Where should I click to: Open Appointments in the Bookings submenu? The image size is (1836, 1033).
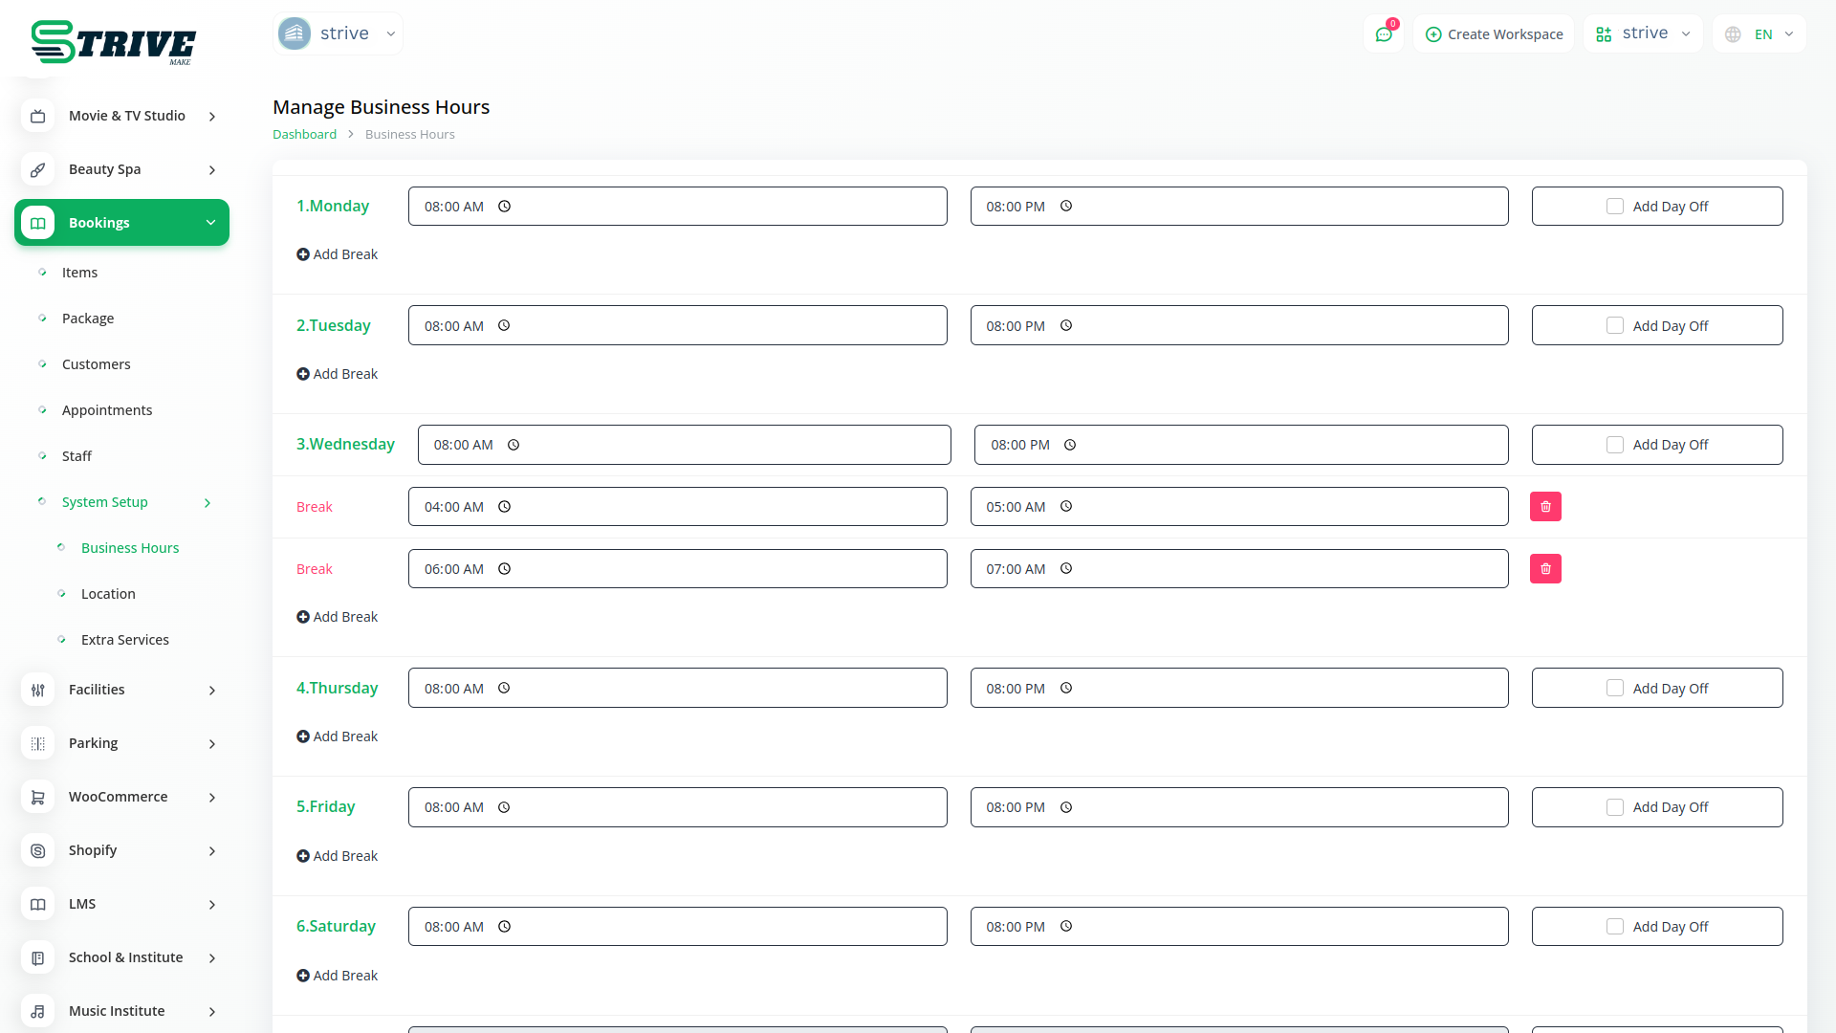[x=107, y=410]
